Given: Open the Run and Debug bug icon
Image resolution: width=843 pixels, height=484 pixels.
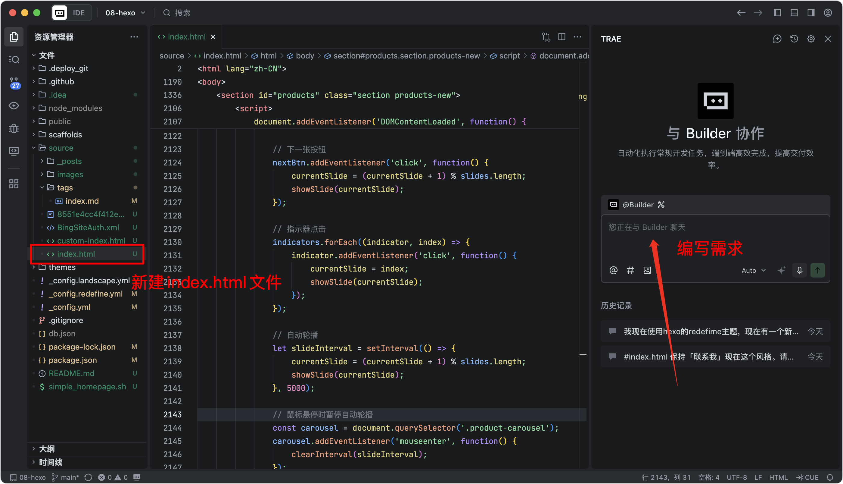Looking at the screenshot, I should pos(14,128).
